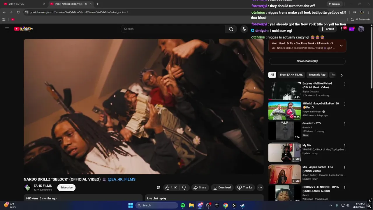
Task: Show hidden system tray icons
Action: coord(330,205)
